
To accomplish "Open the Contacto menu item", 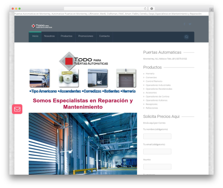I will 104,36.
